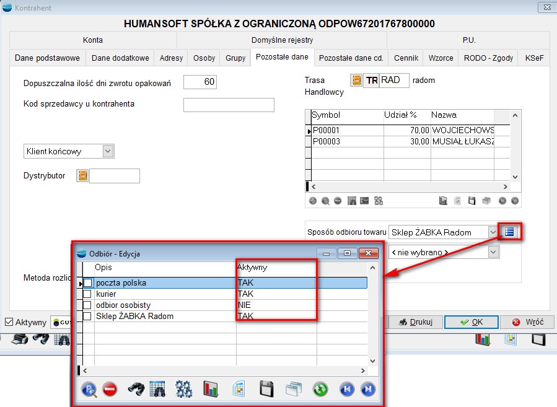The width and height of the screenshot is (557, 407).
Task: Expand the '< nie wybrano >' dropdown
Action: click(493, 252)
